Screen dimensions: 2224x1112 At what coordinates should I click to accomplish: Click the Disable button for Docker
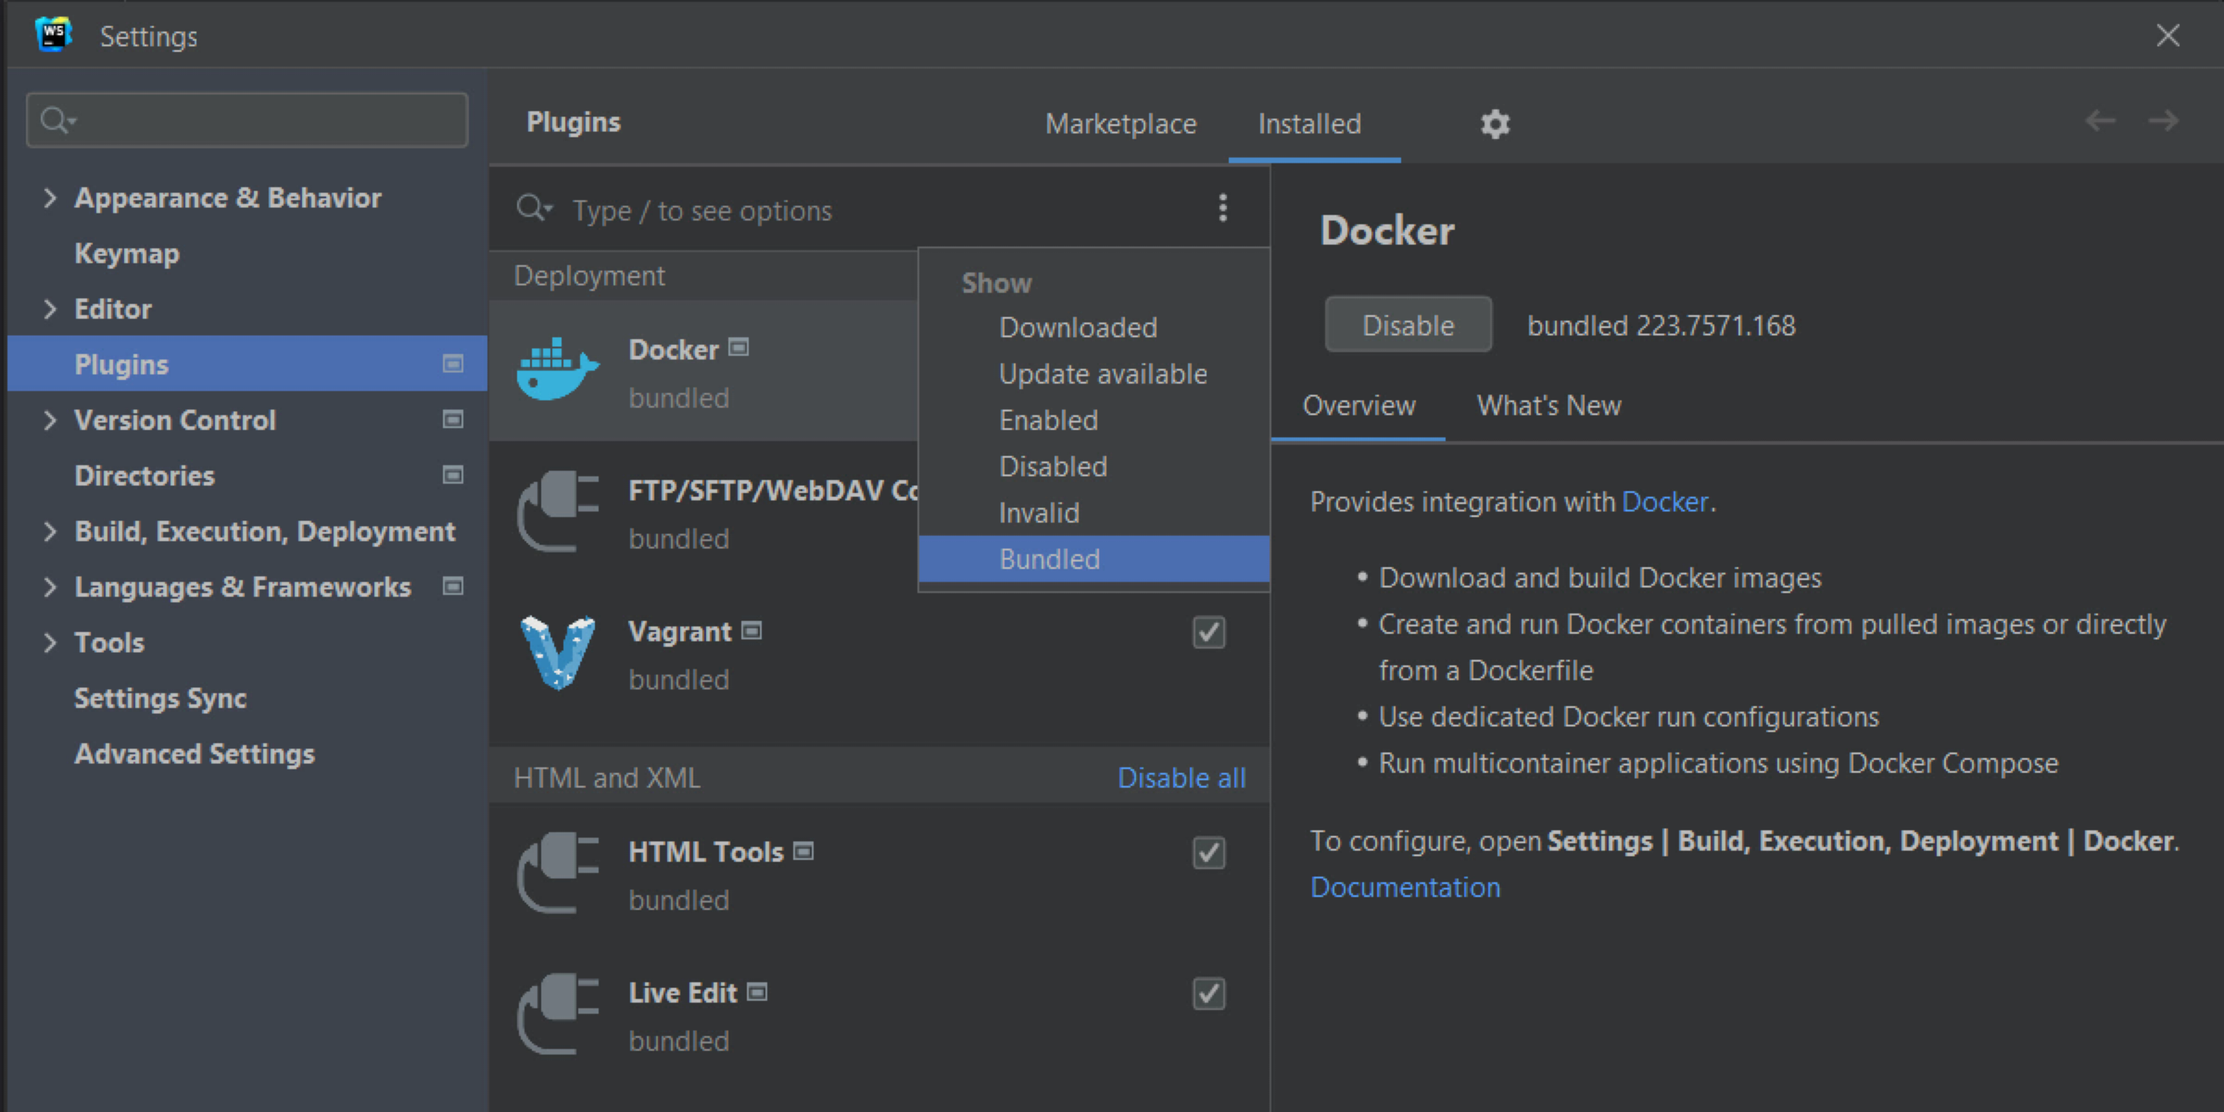[x=1407, y=324]
